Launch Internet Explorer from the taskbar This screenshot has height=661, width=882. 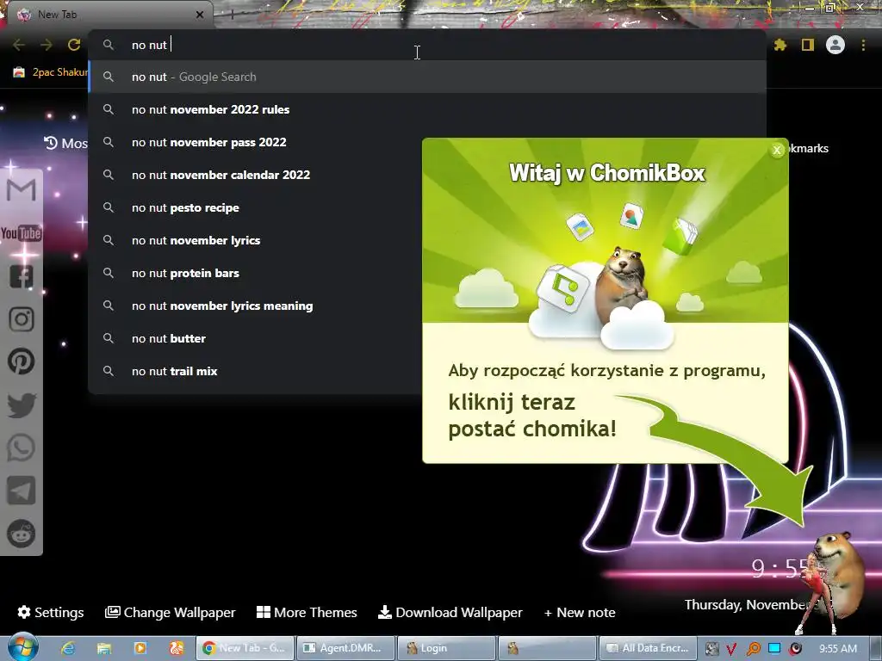68,648
